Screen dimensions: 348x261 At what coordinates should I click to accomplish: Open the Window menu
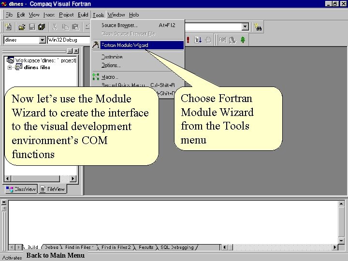[116, 14]
